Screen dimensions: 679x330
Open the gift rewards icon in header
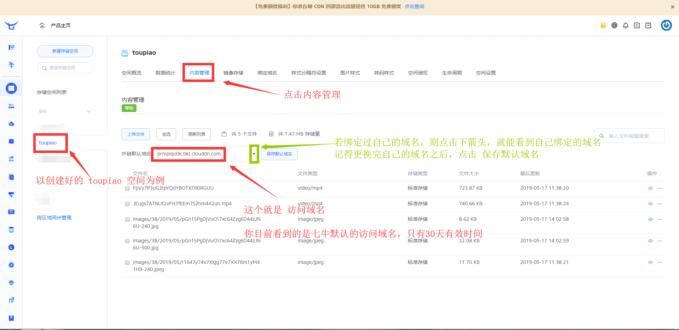click(x=603, y=25)
